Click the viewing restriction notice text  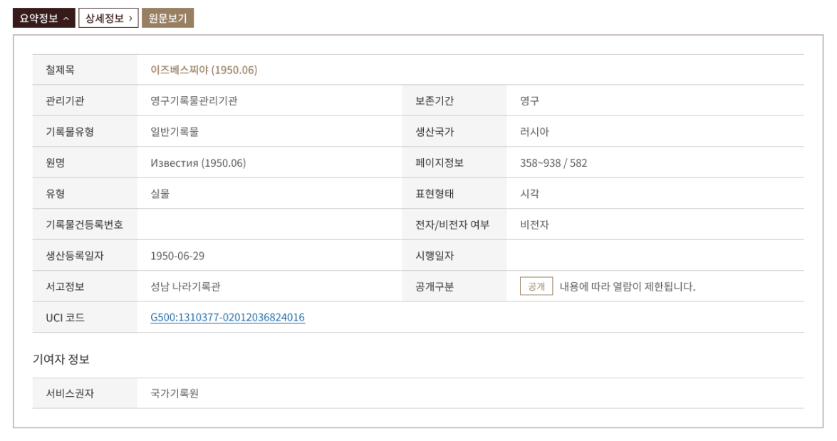pyautogui.click(x=627, y=287)
